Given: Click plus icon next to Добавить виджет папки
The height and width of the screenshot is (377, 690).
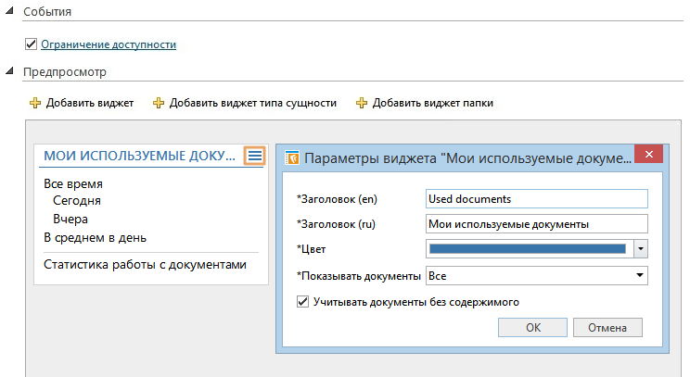Looking at the screenshot, I should pyautogui.click(x=362, y=103).
